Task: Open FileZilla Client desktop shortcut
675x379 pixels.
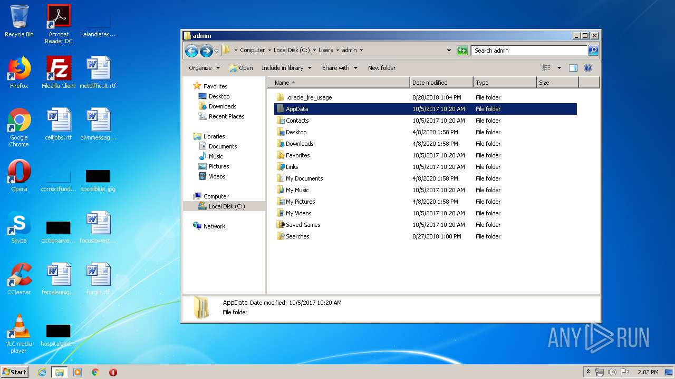Action: 59,73
